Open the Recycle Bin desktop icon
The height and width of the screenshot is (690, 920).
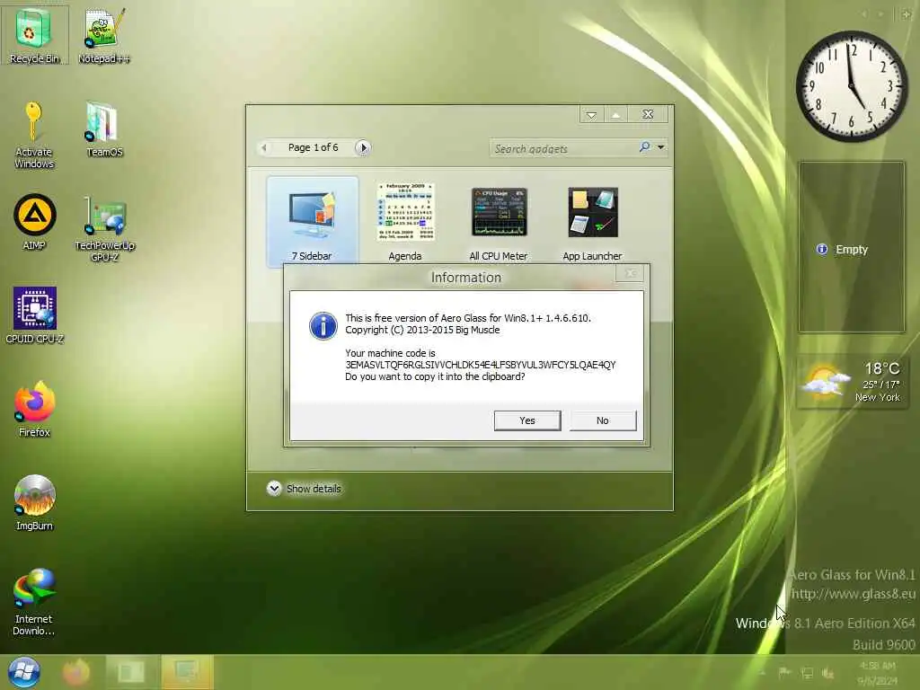(x=34, y=35)
